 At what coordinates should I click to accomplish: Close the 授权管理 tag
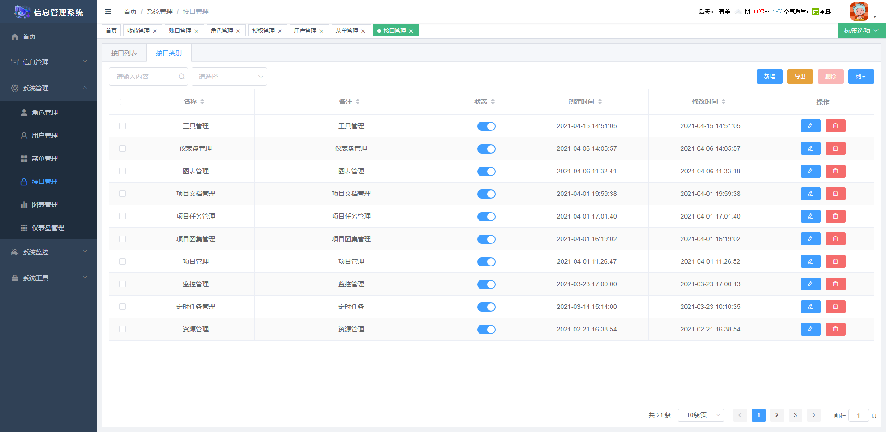[x=280, y=31]
